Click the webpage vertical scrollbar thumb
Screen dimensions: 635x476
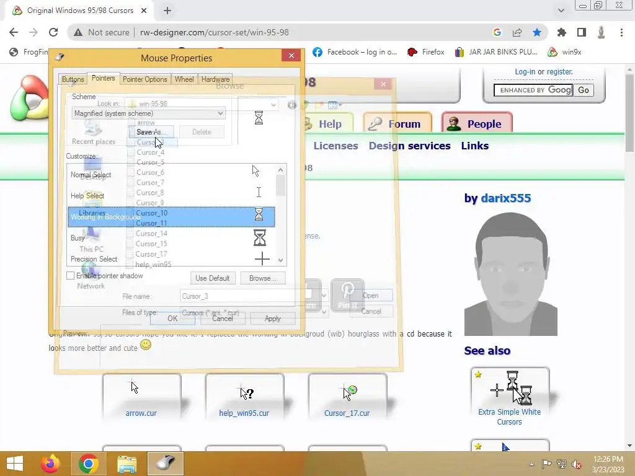630,113
